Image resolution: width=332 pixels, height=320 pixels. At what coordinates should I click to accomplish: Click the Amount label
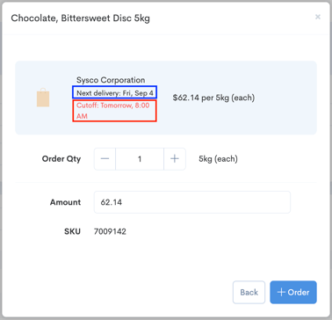(65, 202)
